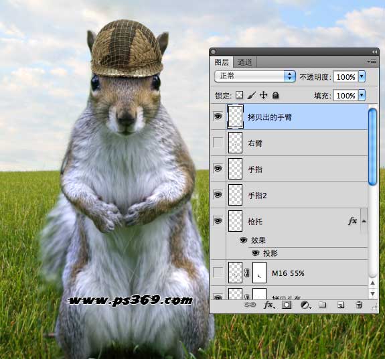This screenshot has height=359, width=385.
Task: Open the 填充 slider arrow
Action: coord(362,95)
